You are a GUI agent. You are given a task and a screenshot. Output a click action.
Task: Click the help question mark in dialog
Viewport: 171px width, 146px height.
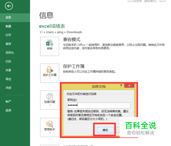coord(121,86)
